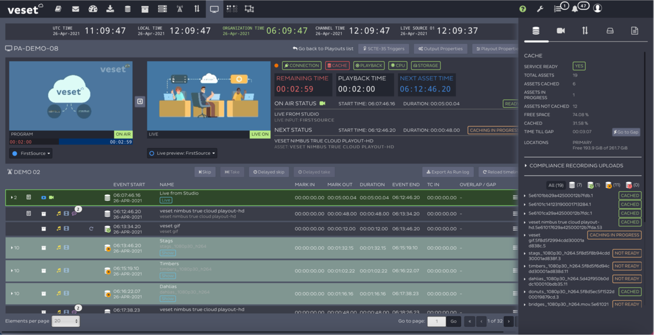Screen dimensions: 654x335
Task: Click the playback progress bar under PROGRAM monitor
Action: click(x=71, y=140)
